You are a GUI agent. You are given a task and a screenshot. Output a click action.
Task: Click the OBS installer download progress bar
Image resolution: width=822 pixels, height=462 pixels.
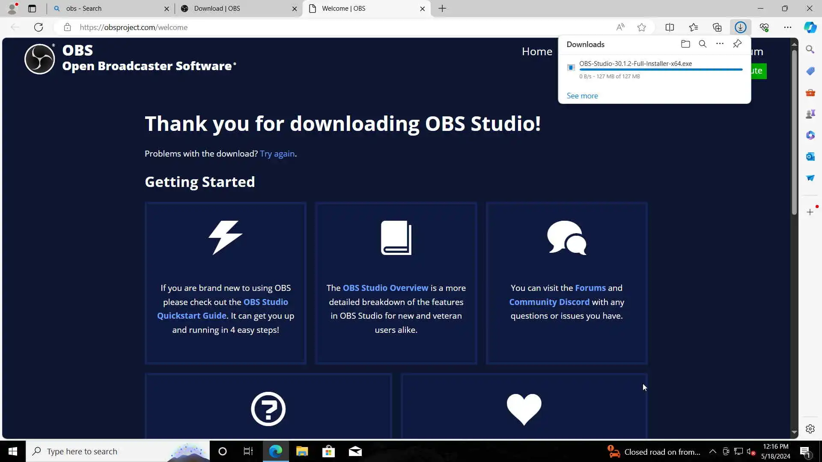(661, 69)
